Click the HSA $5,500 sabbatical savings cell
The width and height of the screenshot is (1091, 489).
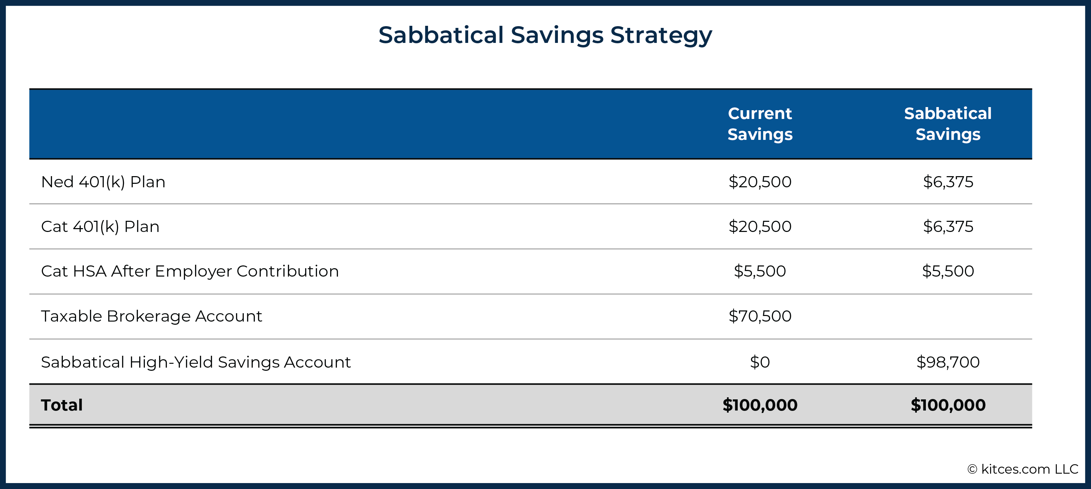pyautogui.click(x=948, y=271)
